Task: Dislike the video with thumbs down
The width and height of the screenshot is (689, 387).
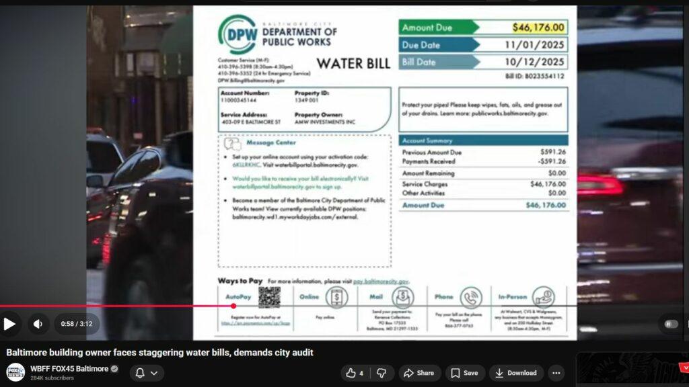Action: coord(382,373)
